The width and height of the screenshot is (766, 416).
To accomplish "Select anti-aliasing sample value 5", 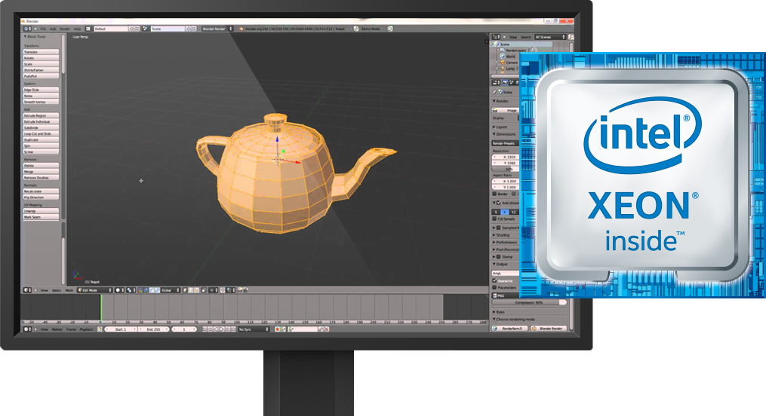I will tap(497, 213).
